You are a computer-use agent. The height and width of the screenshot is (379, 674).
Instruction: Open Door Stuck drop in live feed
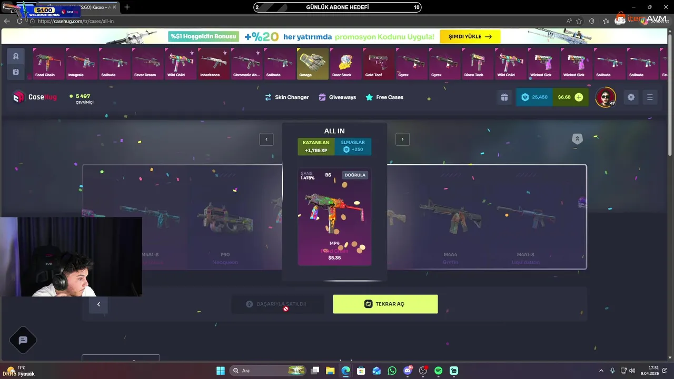(x=345, y=64)
